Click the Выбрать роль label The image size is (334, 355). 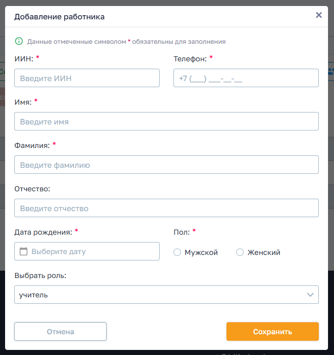40,276
